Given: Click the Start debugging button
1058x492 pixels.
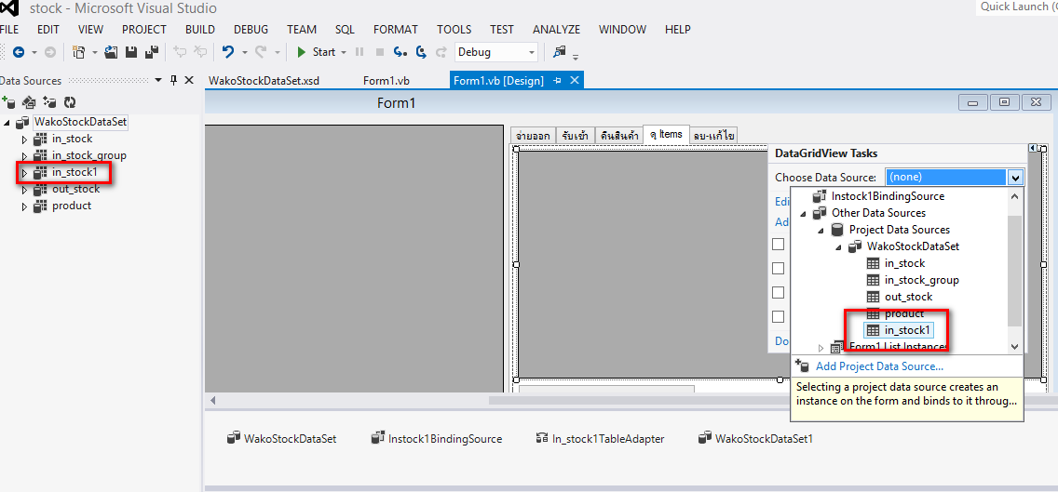Looking at the screenshot, I should [316, 52].
